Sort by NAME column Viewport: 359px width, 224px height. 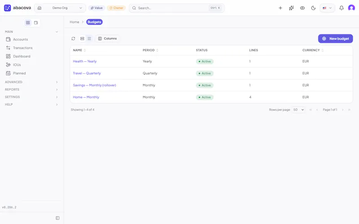point(79,50)
